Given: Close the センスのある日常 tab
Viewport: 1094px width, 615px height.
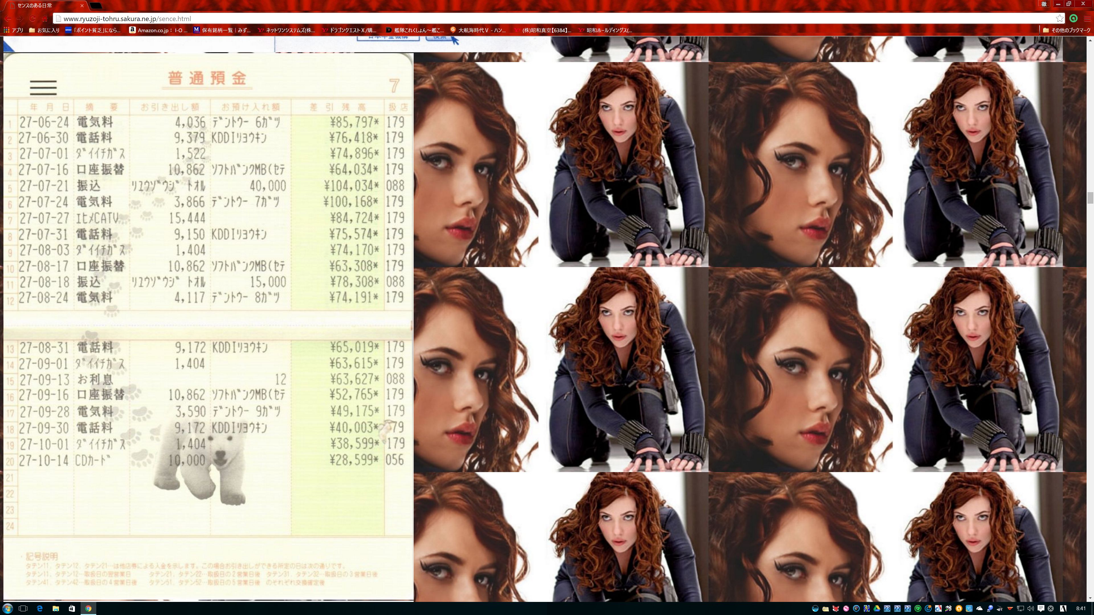Looking at the screenshot, I should 82,5.
